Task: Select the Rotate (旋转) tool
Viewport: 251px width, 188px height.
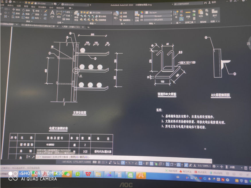Action: click(x=26, y=10)
